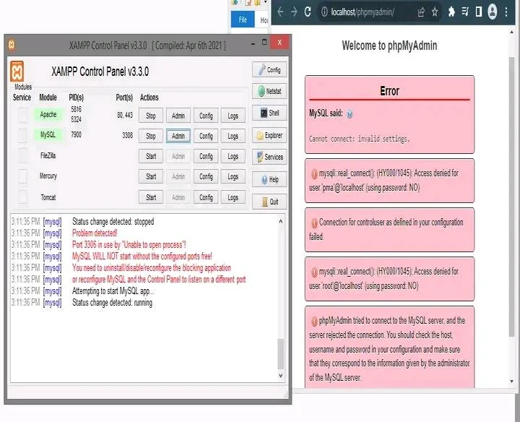The height and width of the screenshot is (422, 520).
Task: Toggle the browser side panel
Action: click(479, 12)
